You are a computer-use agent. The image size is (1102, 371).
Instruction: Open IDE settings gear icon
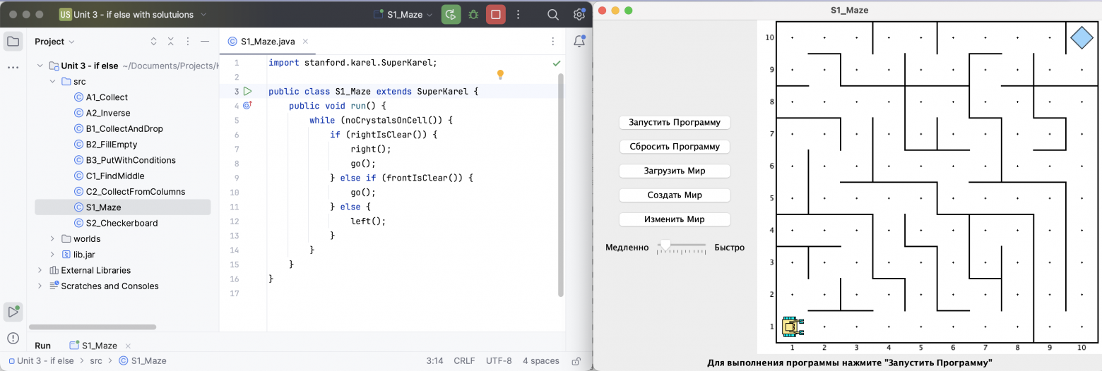pos(579,14)
